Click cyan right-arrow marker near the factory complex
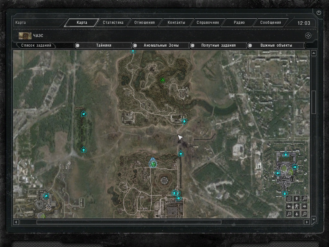The width and height of the screenshot is (329, 247). 179,198
